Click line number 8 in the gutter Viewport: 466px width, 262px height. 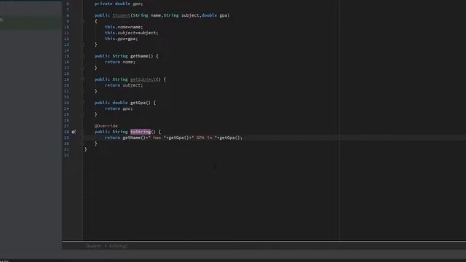pyautogui.click(x=68, y=15)
